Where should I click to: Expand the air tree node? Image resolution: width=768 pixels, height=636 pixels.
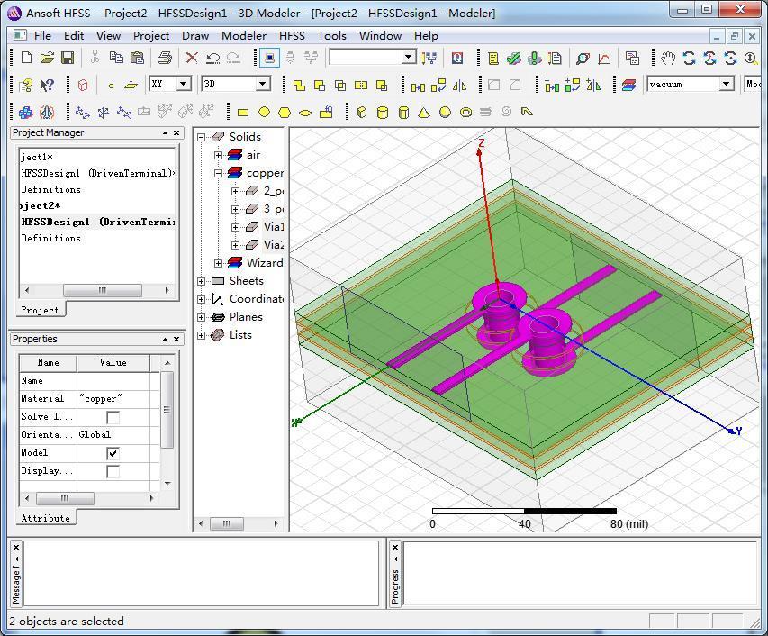coord(219,155)
